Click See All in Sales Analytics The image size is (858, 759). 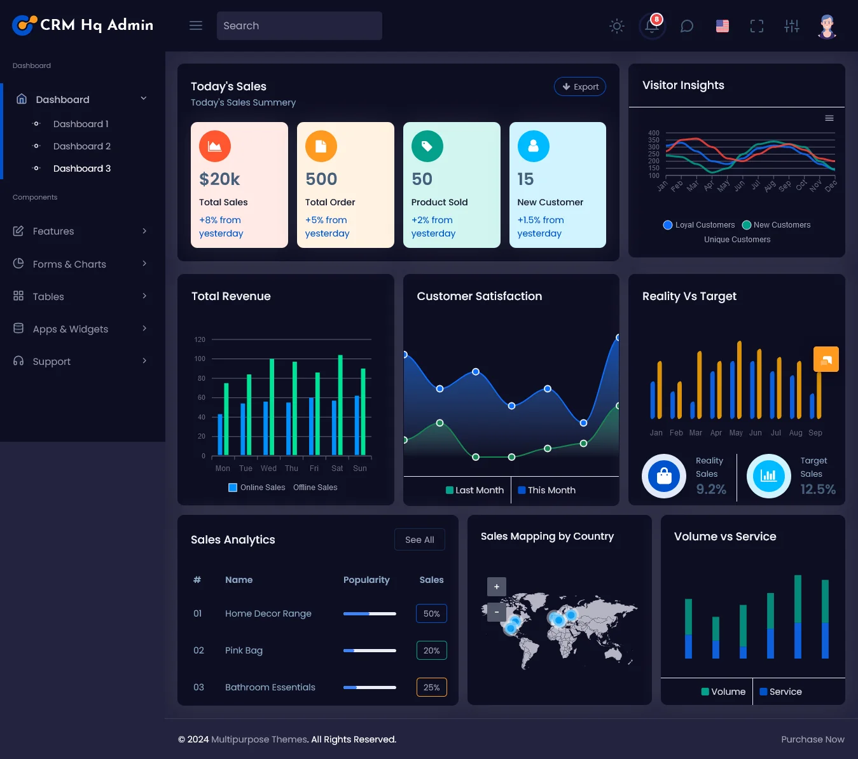(x=419, y=540)
